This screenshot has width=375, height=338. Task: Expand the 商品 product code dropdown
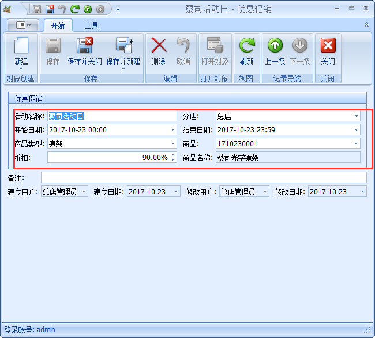pyautogui.click(x=356, y=144)
